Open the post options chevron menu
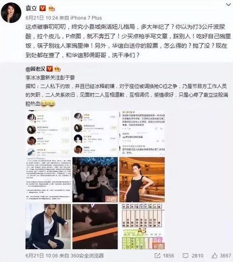The width and height of the screenshot is (233, 262). pyautogui.click(x=228, y=5)
